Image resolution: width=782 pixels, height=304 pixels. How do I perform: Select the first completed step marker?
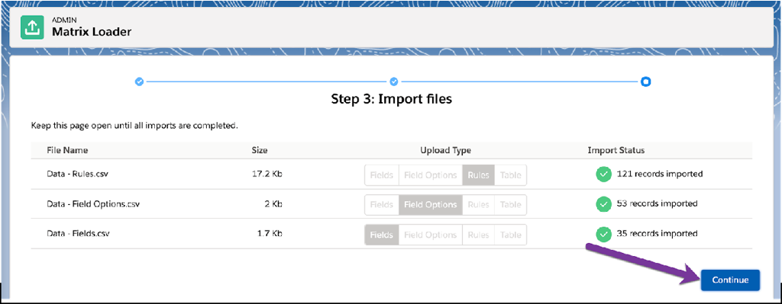coord(140,81)
